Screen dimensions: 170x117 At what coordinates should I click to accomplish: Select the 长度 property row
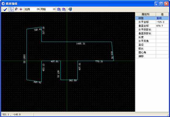(152, 37)
